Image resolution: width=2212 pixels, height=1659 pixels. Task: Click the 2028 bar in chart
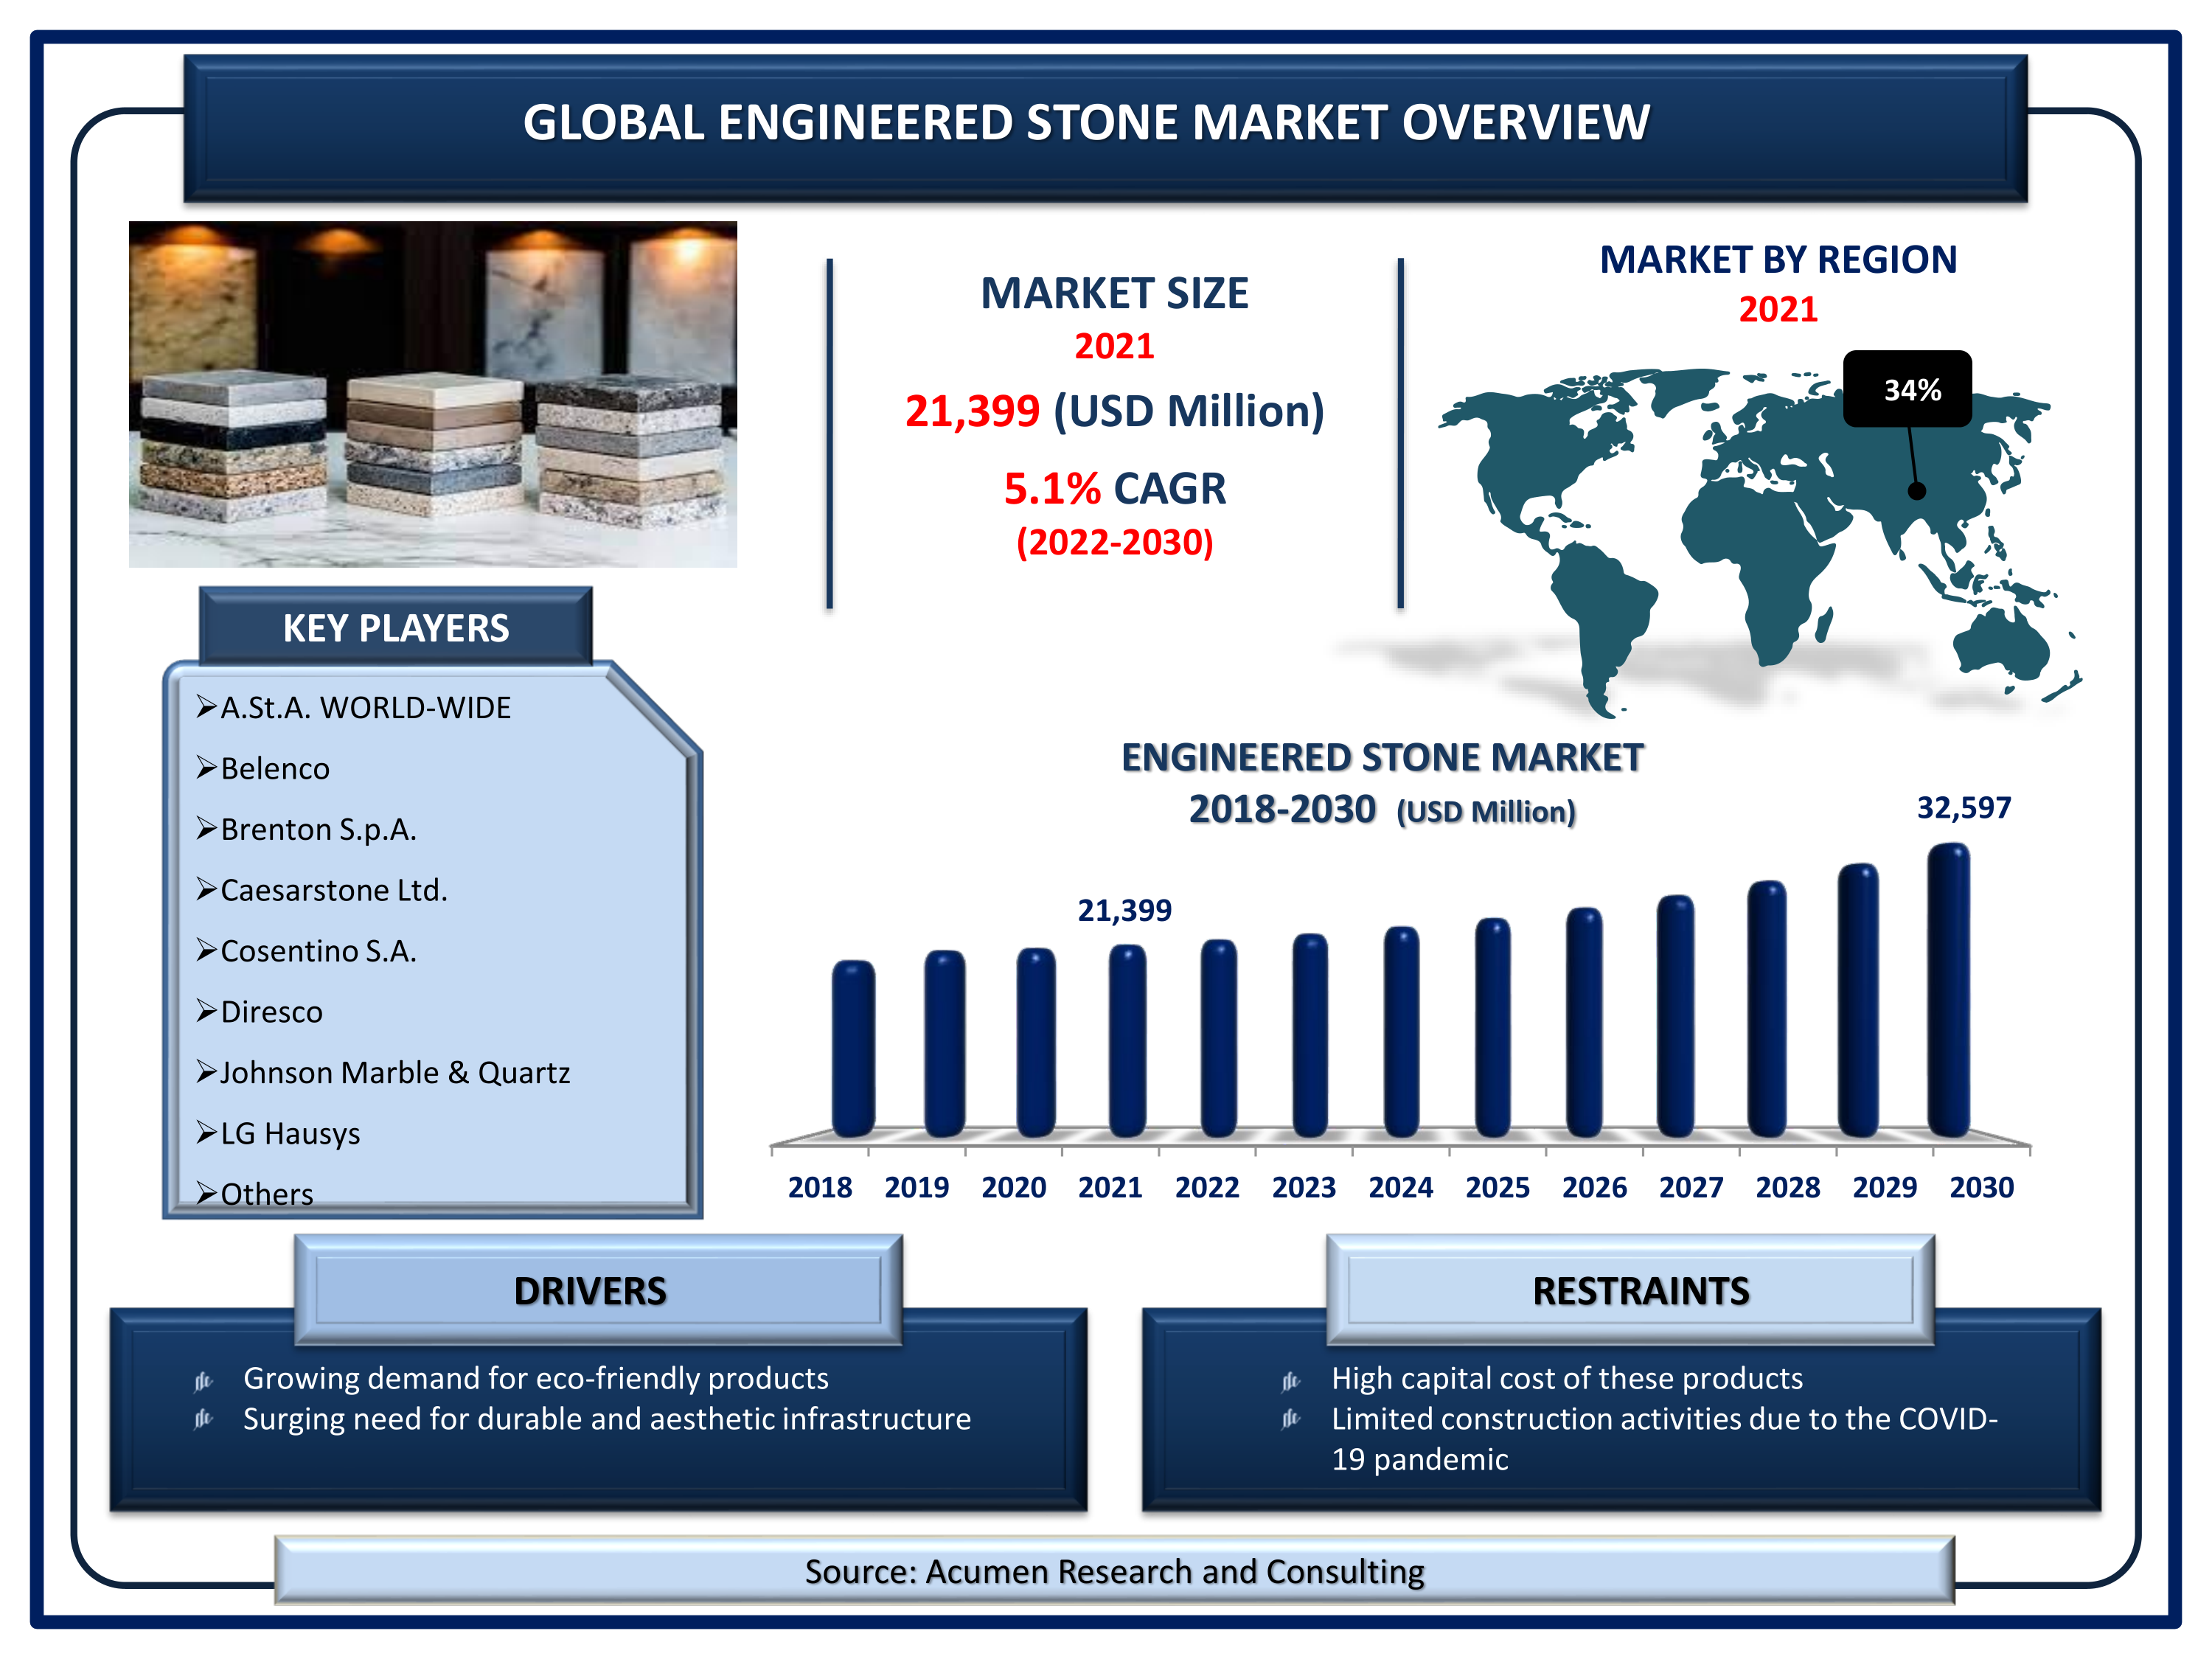tap(1767, 1009)
